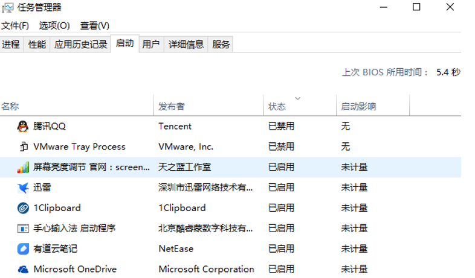Image resolution: width=475 pixels, height=278 pixels.
Task: Sort by the 发布者 column header
Action: point(208,106)
